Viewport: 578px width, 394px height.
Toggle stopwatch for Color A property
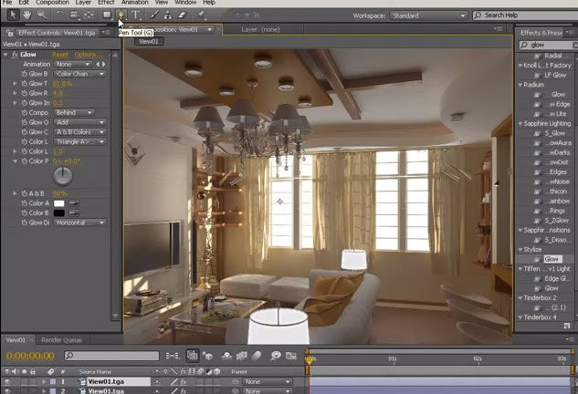(25, 202)
